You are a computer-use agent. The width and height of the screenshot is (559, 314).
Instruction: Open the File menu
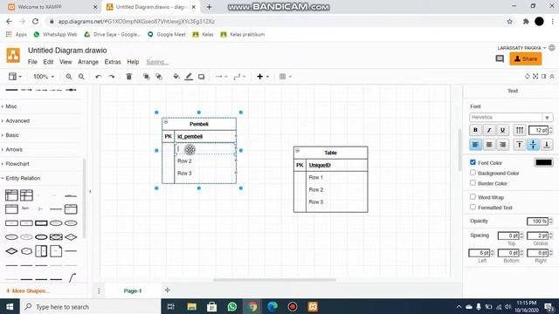pyautogui.click(x=32, y=62)
